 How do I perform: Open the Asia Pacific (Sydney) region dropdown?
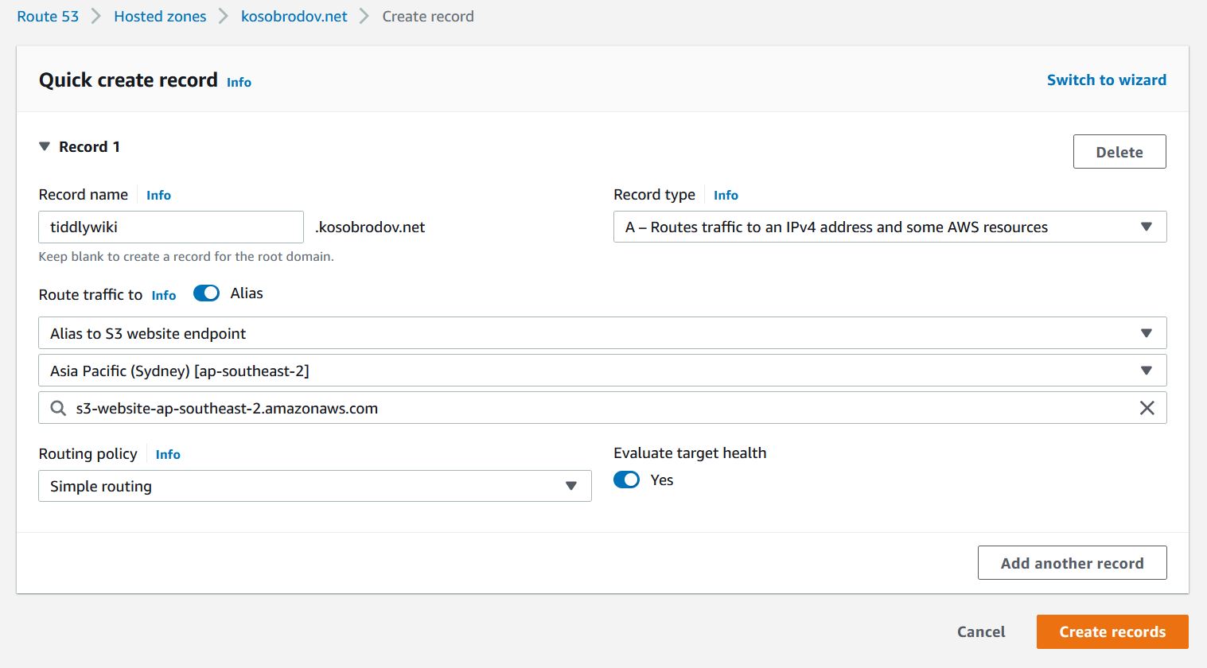click(x=602, y=371)
